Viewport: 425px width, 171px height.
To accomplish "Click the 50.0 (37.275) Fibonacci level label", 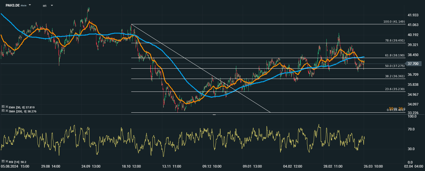I will tap(395, 66).
